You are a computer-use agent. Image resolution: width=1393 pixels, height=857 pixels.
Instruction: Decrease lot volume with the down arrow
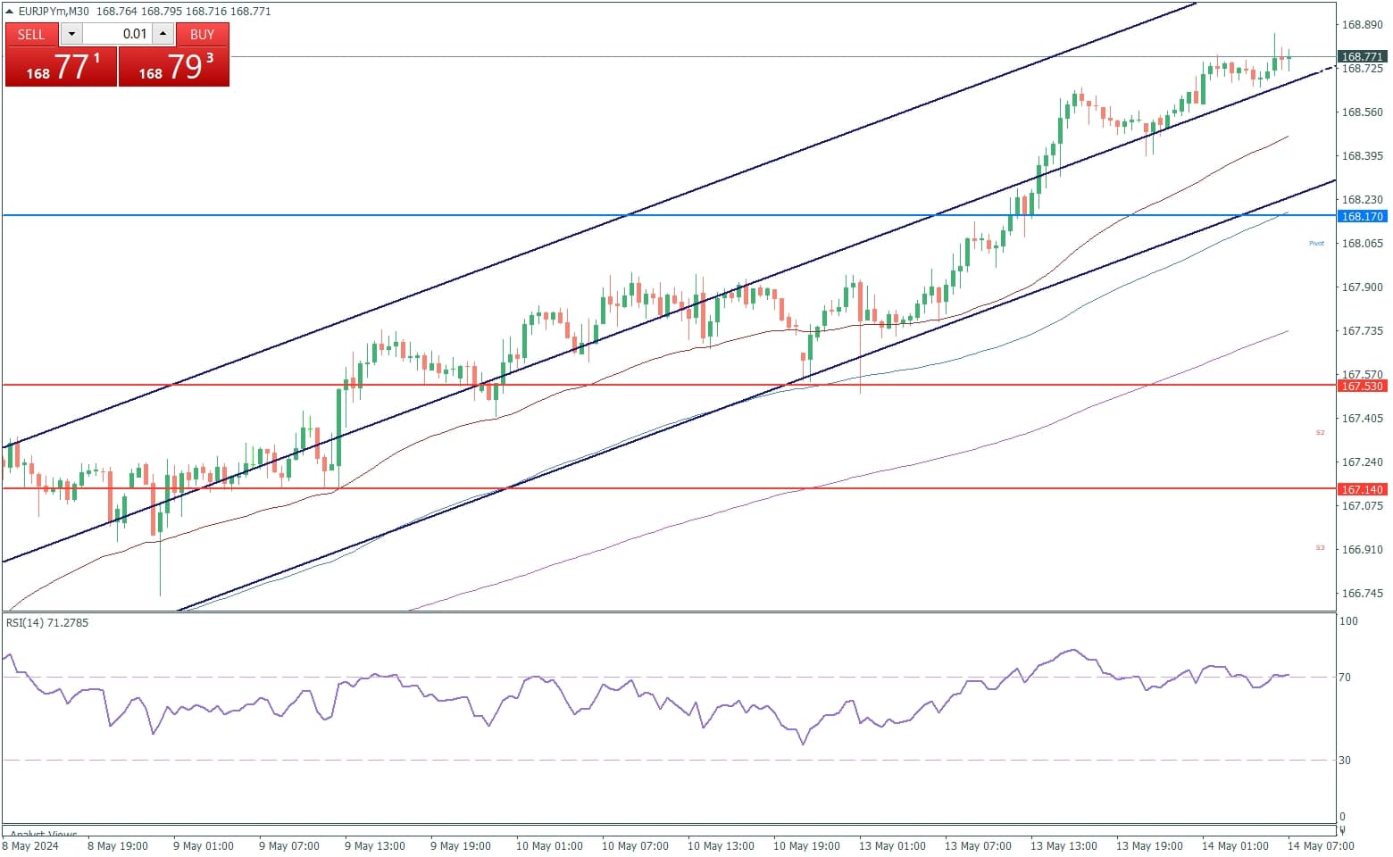click(x=71, y=34)
